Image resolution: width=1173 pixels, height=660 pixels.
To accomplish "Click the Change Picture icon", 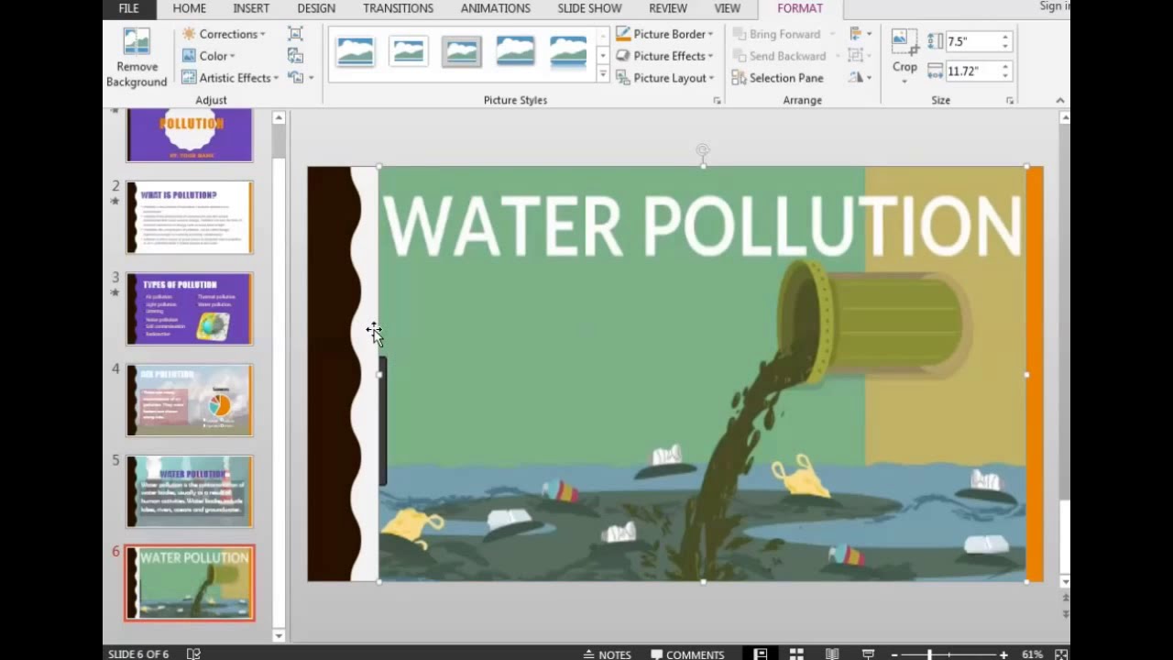I will pos(295,56).
